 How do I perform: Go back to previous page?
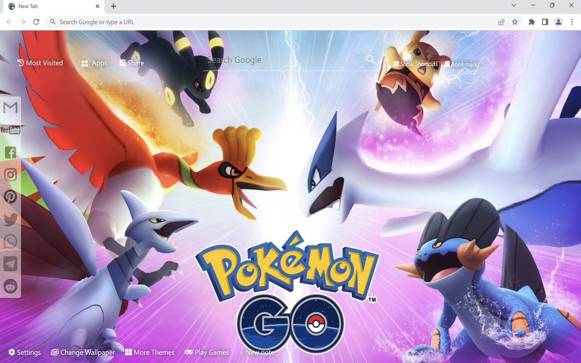(x=9, y=22)
